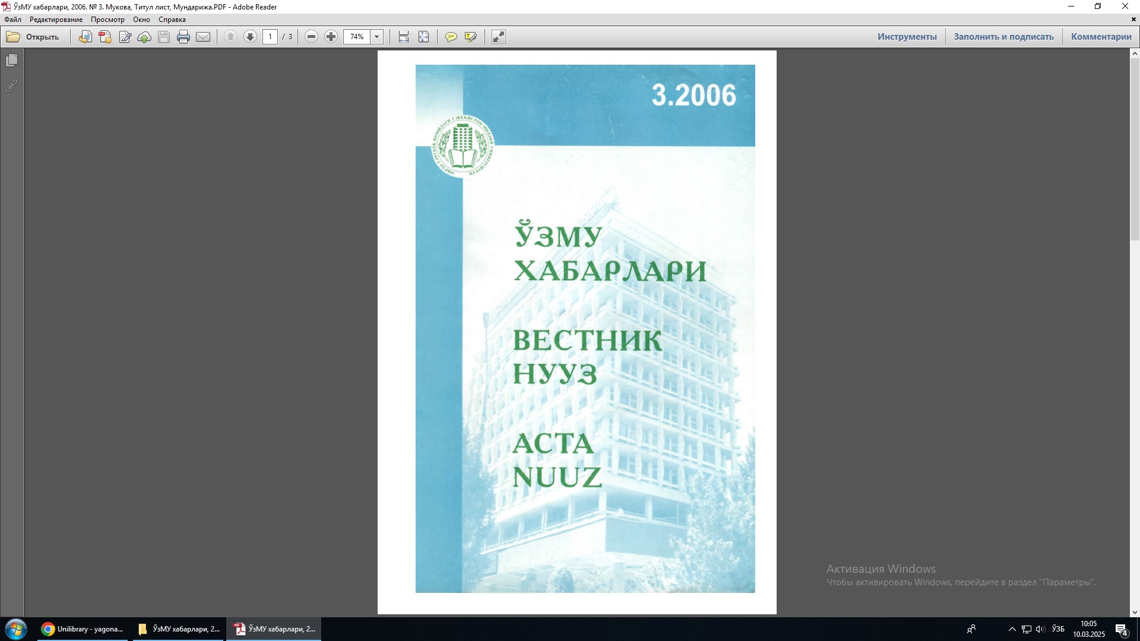Click the page number input field

(270, 37)
